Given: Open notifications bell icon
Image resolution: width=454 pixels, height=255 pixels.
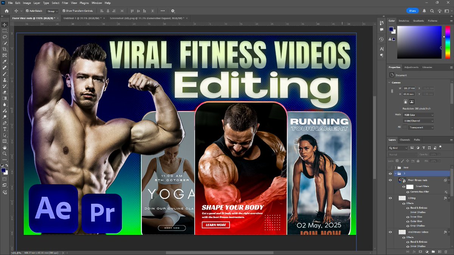Looking at the screenshot, I should point(424,11).
